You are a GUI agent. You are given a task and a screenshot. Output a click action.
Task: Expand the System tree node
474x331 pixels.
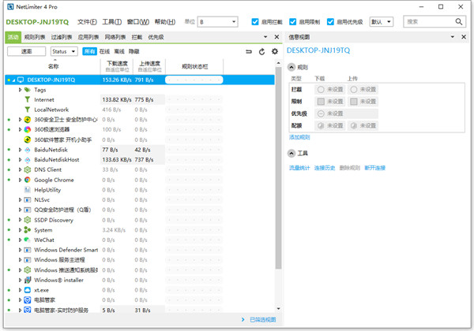[x=20, y=229]
